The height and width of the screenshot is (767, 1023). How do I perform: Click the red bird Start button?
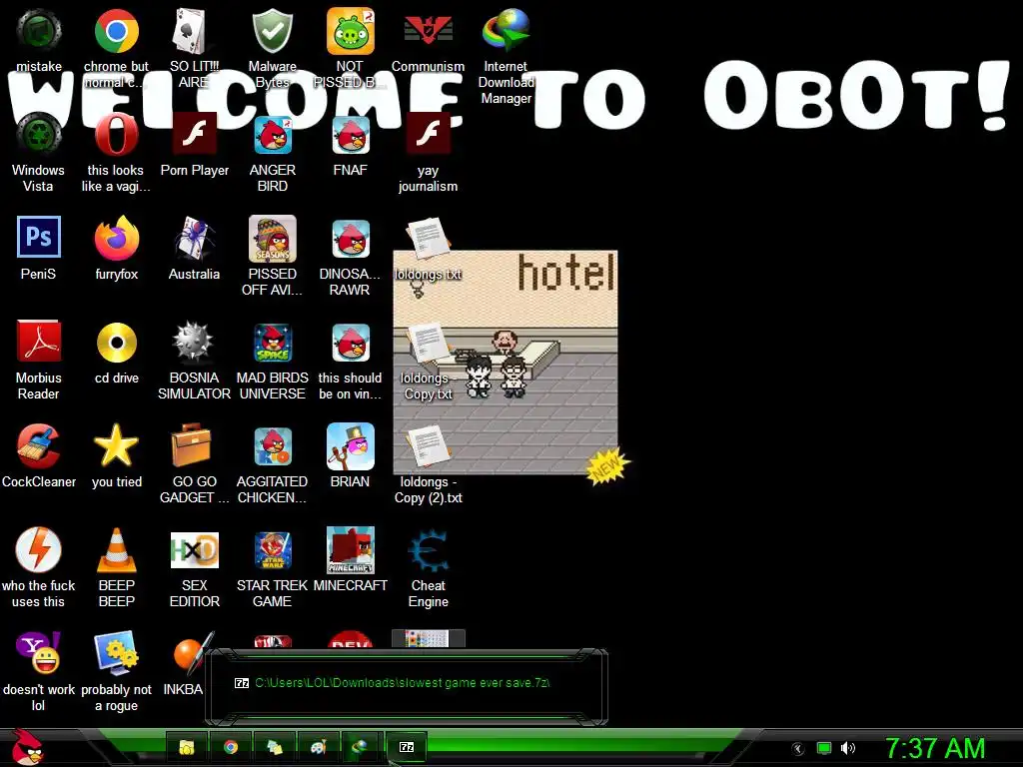[27, 747]
